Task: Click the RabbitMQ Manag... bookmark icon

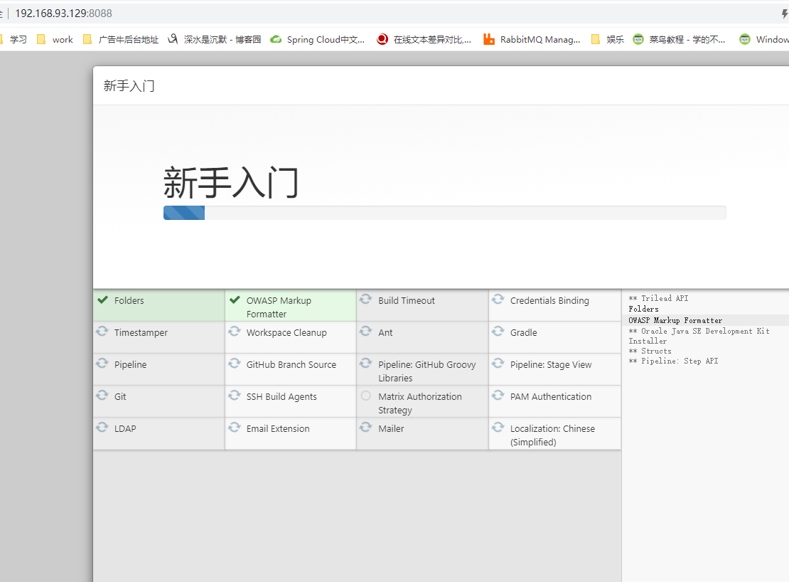Action: click(x=488, y=39)
